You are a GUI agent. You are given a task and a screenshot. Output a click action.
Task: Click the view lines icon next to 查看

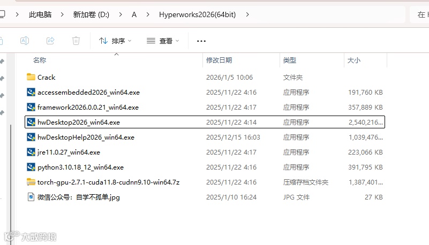pyautogui.click(x=150, y=41)
